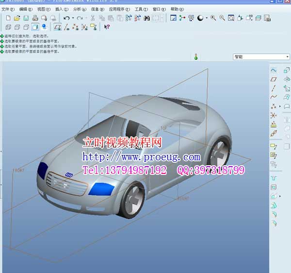This screenshot has width=291, height=273.
Task: Click the Shell tool icon
Action: [x=274, y=188]
